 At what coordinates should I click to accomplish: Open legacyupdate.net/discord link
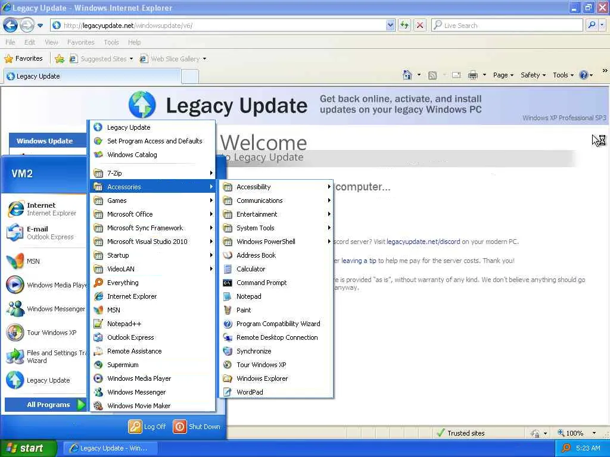click(x=424, y=242)
